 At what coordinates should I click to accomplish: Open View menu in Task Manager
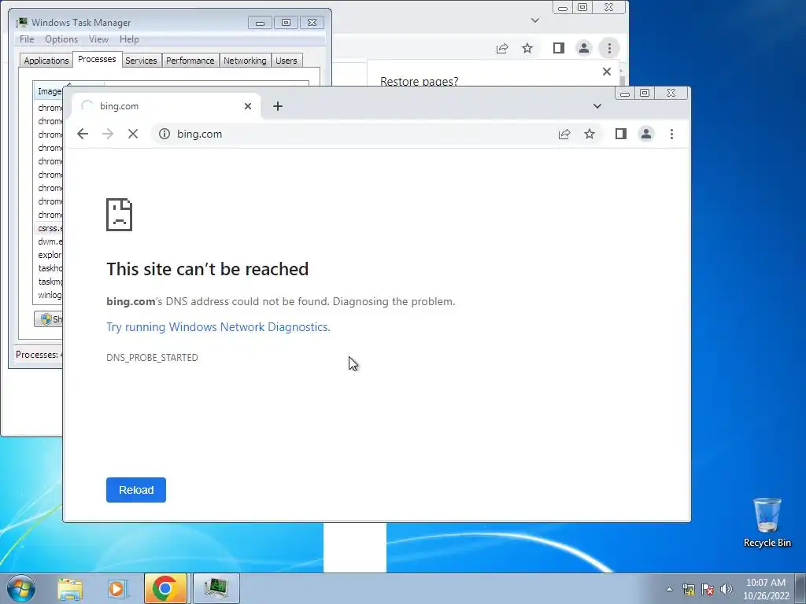[98, 39]
